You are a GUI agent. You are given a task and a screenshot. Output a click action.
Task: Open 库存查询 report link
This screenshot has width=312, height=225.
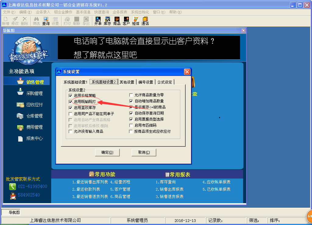click(x=166, y=182)
